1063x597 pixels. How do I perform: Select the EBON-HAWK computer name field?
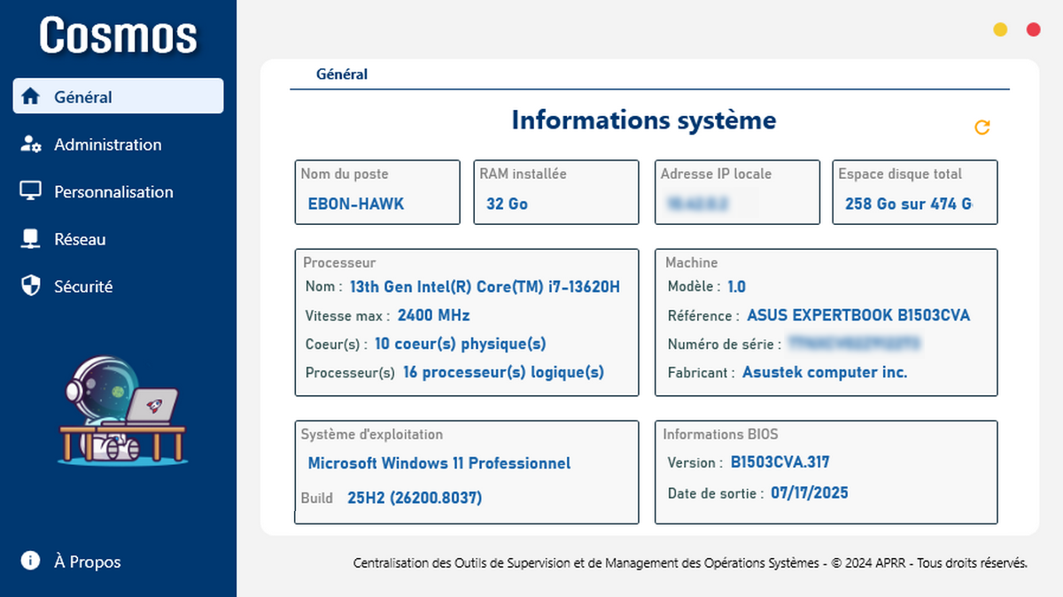356,204
